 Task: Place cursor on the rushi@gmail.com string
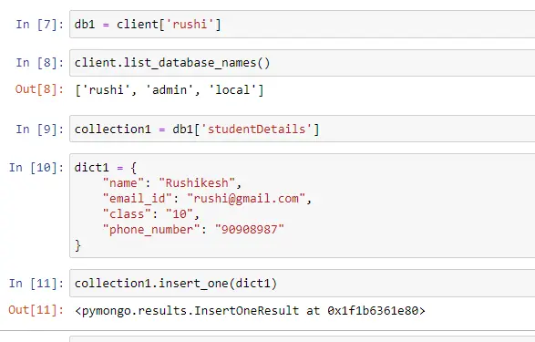tap(246, 199)
